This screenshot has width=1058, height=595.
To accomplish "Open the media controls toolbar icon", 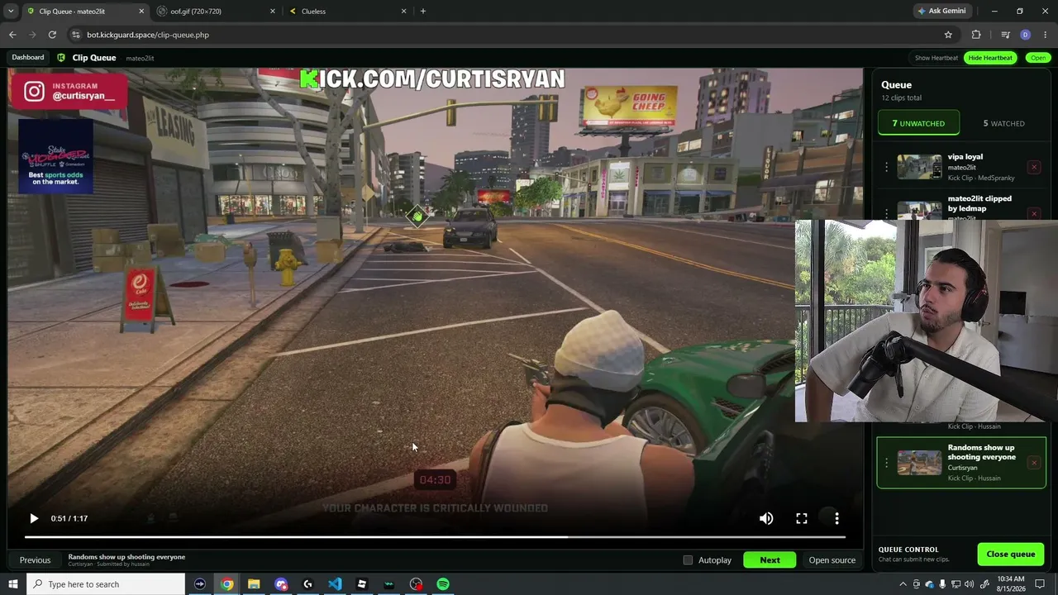I will coord(1005,35).
